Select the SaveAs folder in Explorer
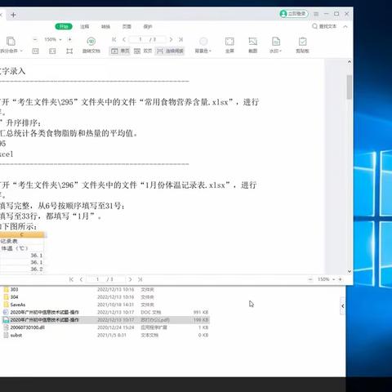392x392 pixels. coord(105,305)
